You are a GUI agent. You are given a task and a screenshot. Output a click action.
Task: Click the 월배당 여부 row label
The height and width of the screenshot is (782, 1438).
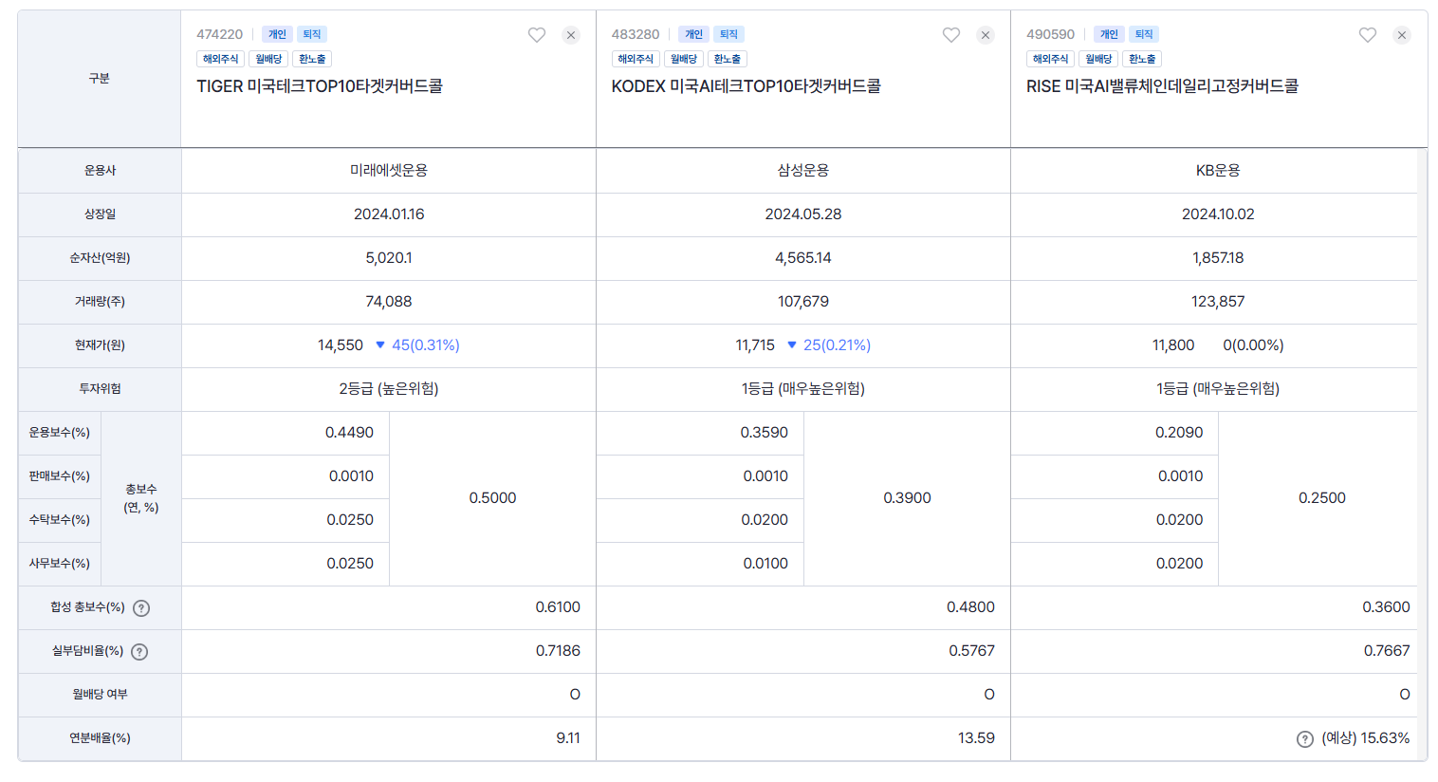click(100, 695)
